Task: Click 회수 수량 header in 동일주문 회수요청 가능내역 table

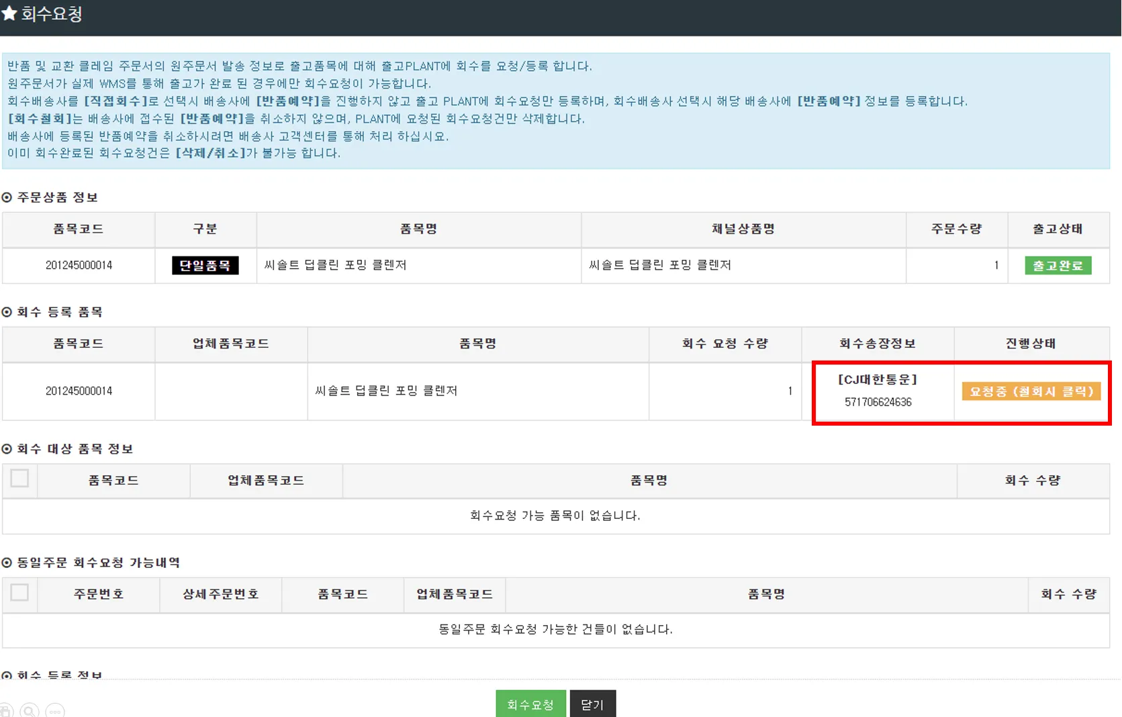Action: pyautogui.click(x=1069, y=594)
